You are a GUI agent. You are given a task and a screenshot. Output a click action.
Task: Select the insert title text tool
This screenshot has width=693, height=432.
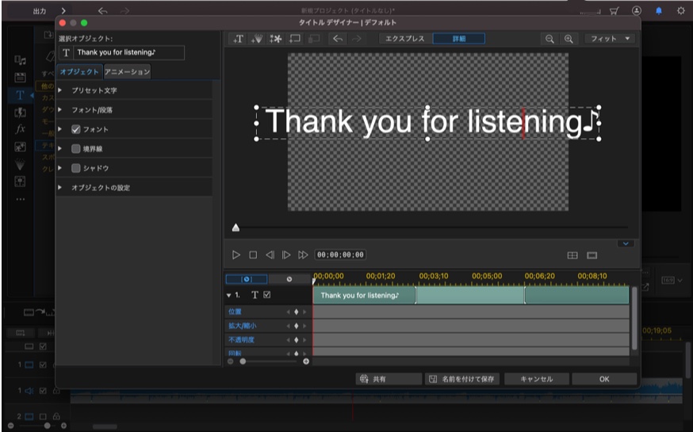[238, 39]
